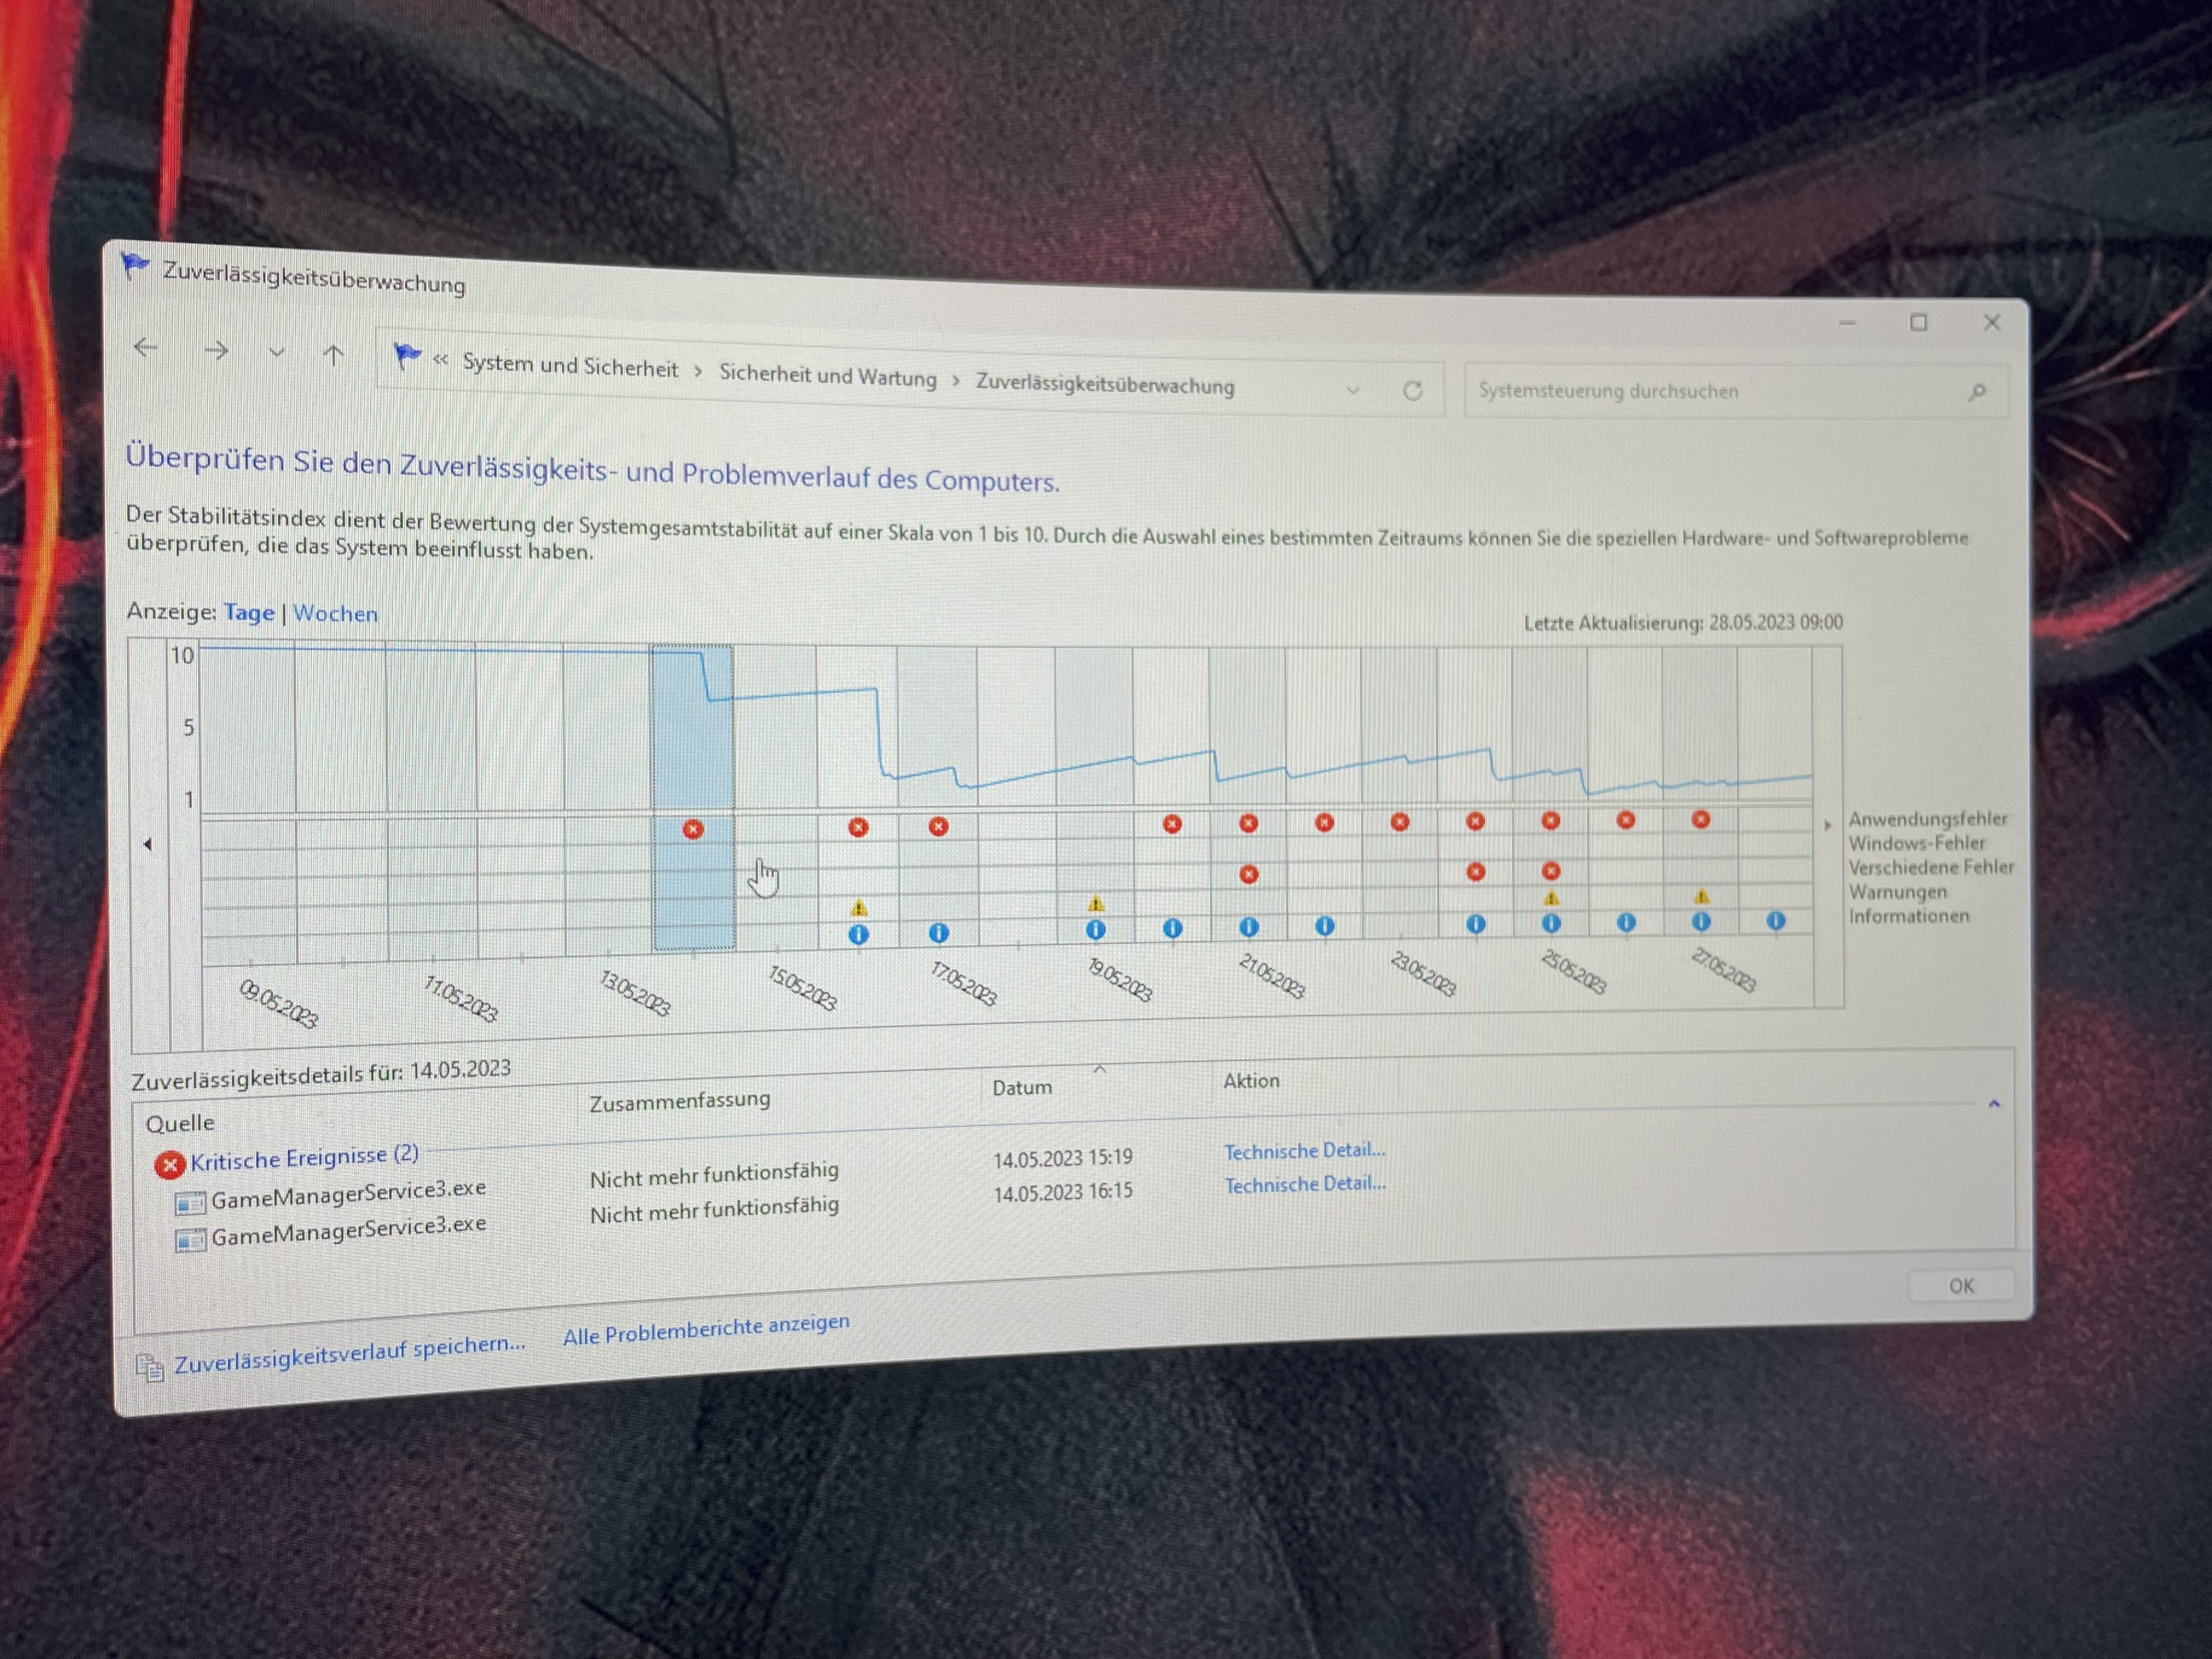Click the forward navigation arrow
This screenshot has width=2212, height=1659.
pyautogui.click(x=216, y=351)
